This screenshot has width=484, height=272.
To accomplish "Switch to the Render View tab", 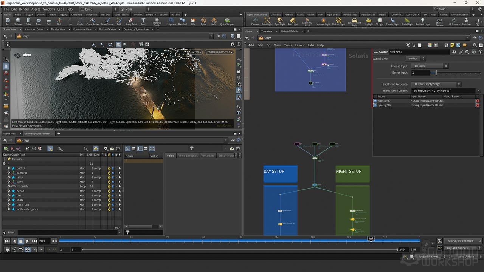I will [58, 29].
